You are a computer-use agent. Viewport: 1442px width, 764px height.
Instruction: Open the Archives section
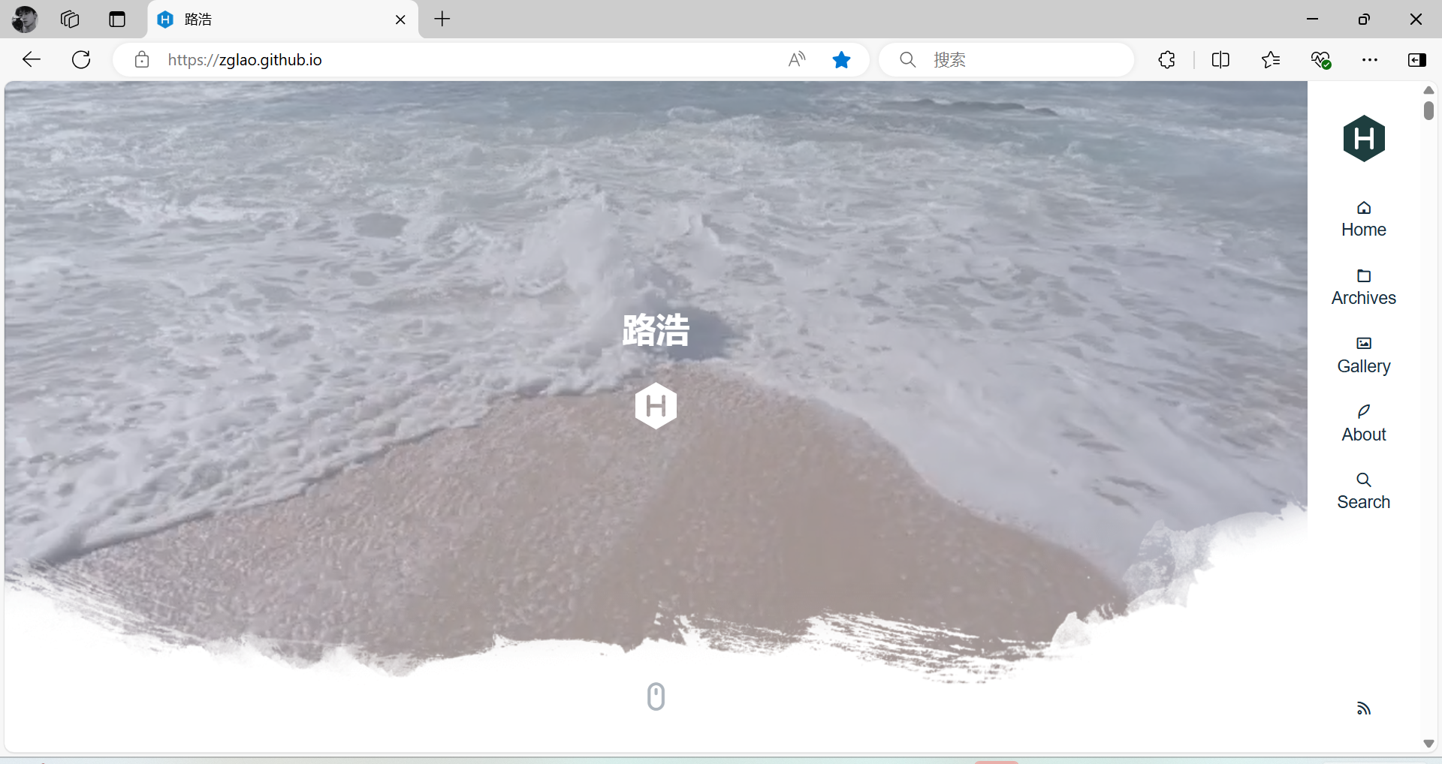pos(1363,287)
